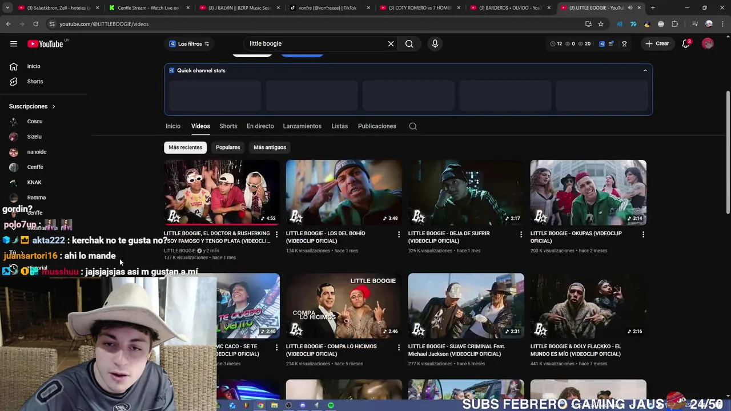The height and width of the screenshot is (411, 731).
Task: Switch to the Listas channel tab
Action: tap(339, 126)
